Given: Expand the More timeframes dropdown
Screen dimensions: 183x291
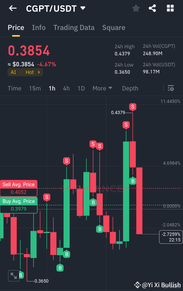Looking at the screenshot, I should pyautogui.click(x=102, y=88).
